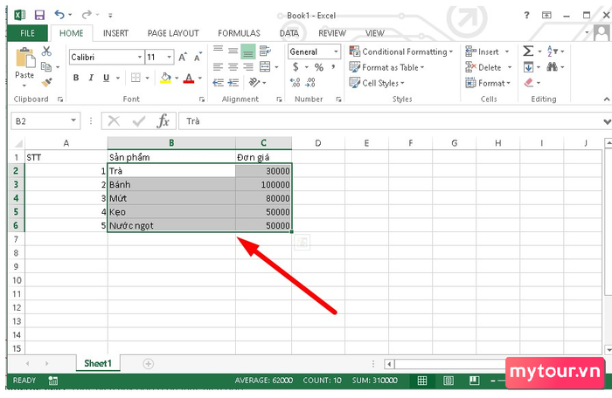Click the Orientation text angle icon

click(x=254, y=82)
